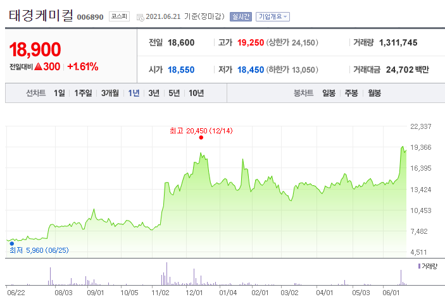Click the current price 18,900
The height and width of the screenshot is (304, 445).
35,49
